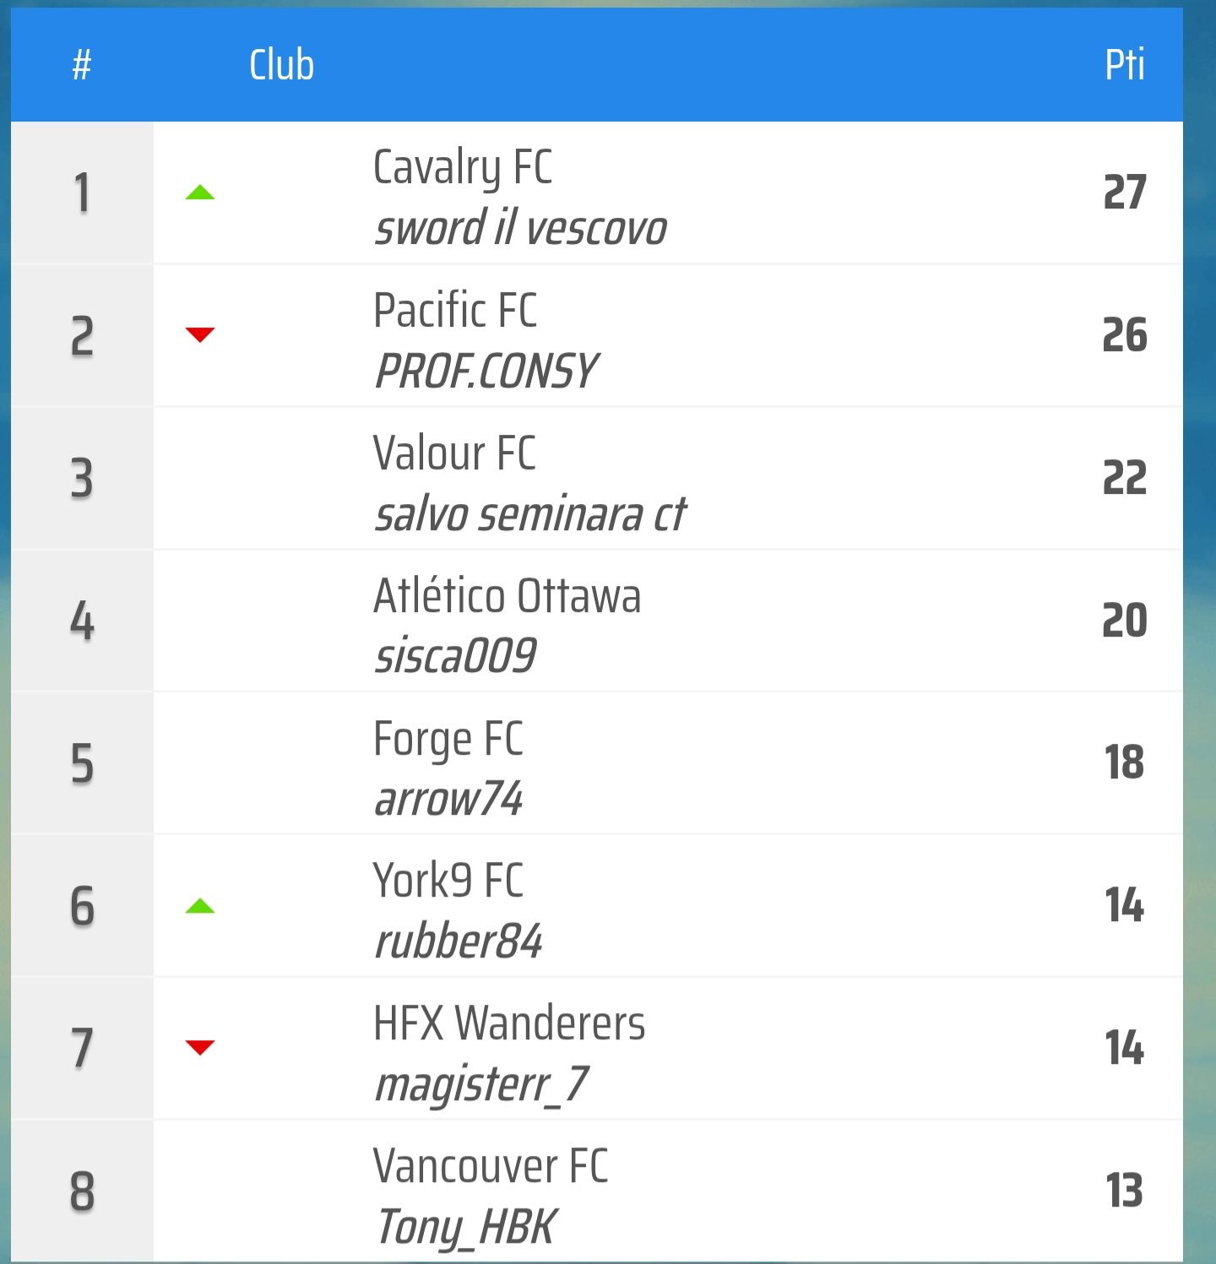Click the red down arrow beside Pacific FC
The height and width of the screenshot is (1264, 1216).
pos(200,335)
